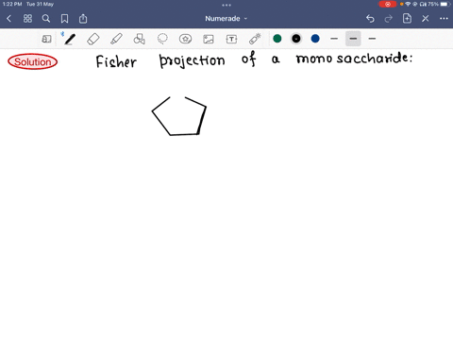Bookmark this page
This screenshot has height=340, width=453.
[64, 19]
